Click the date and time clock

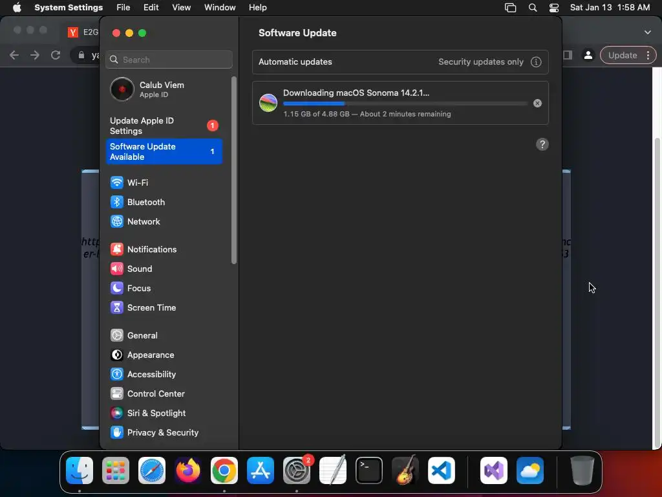610,8
